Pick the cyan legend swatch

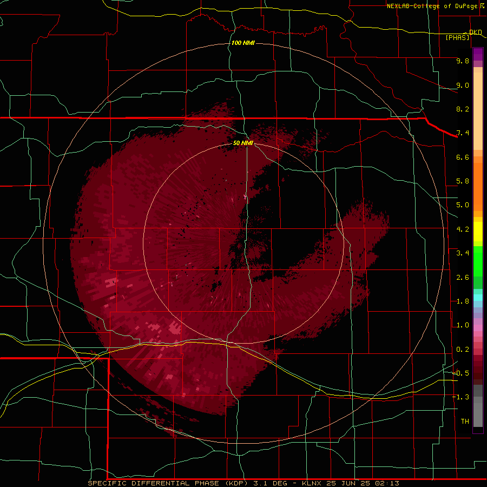[478, 297]
